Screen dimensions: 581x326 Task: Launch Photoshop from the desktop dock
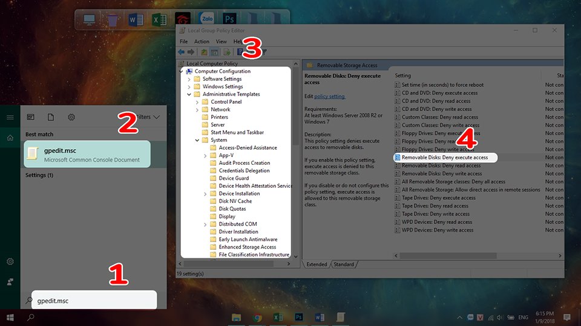(x=229, y=19)
